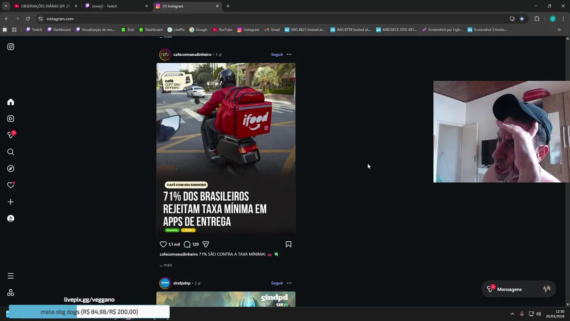Expand caption with '... mais' under ifood post
570x321 pixels.
pyautogui.click(x=166, y=265)
